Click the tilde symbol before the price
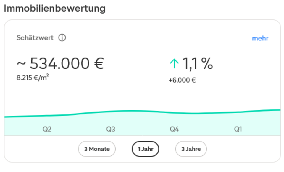 coord(22,64)
